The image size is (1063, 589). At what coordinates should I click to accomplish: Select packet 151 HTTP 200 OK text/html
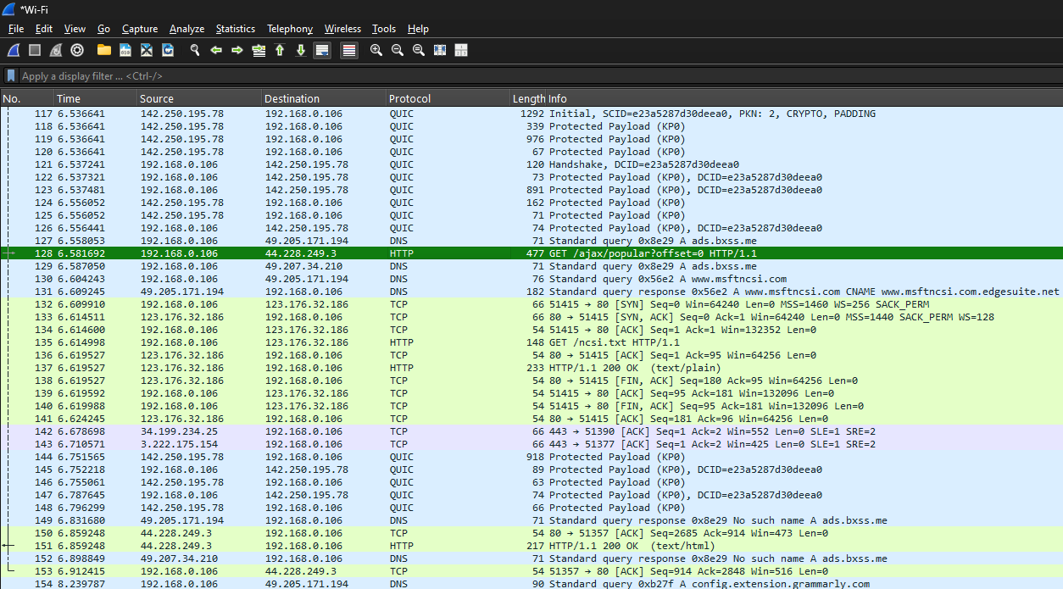[x=531, y=546]
